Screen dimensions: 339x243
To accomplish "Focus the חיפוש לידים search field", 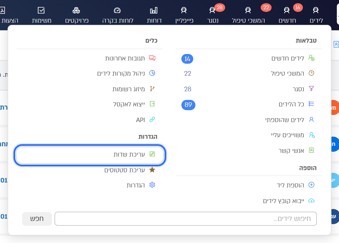I will point(186,219).
